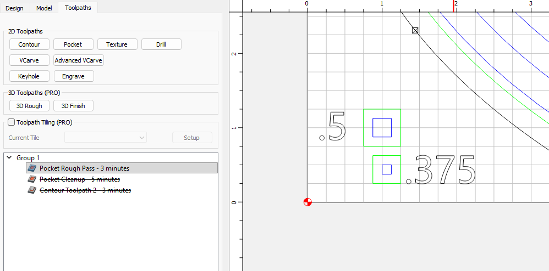This screenshot has width=549, height=271.
Task: Switch to the Model tab
Action: (x=44, y=8)
